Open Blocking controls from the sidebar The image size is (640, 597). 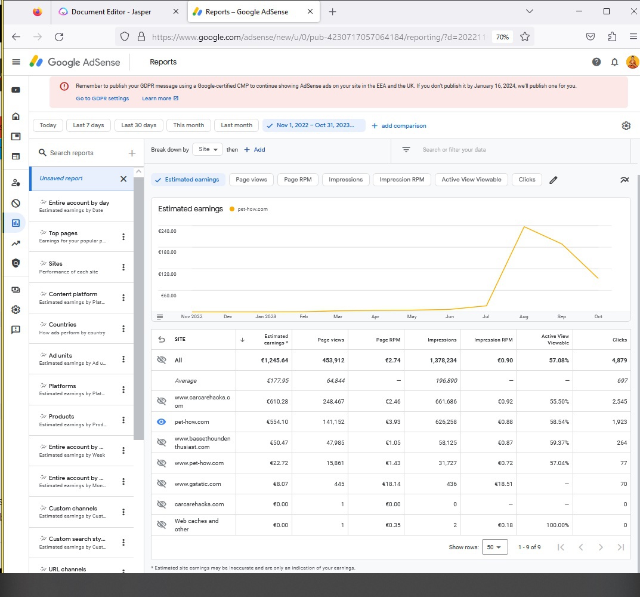tap(16, 203)
